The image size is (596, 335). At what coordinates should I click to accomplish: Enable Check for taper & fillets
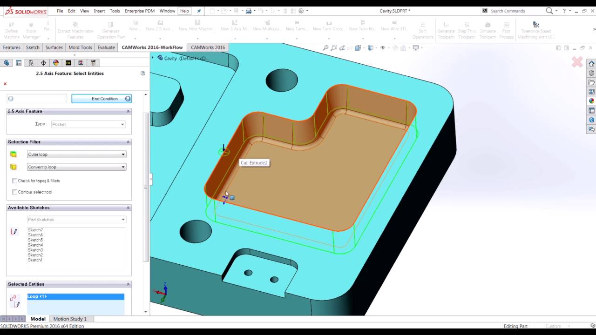click(14, 181)
